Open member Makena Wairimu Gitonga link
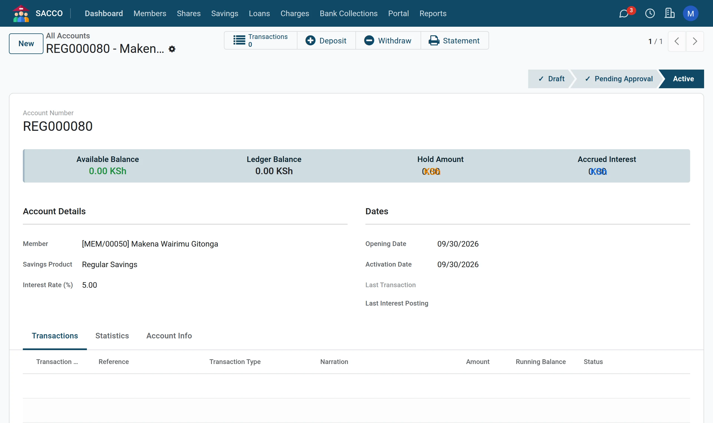This screenshot has width=713, height=423. [x=150, y=244]
